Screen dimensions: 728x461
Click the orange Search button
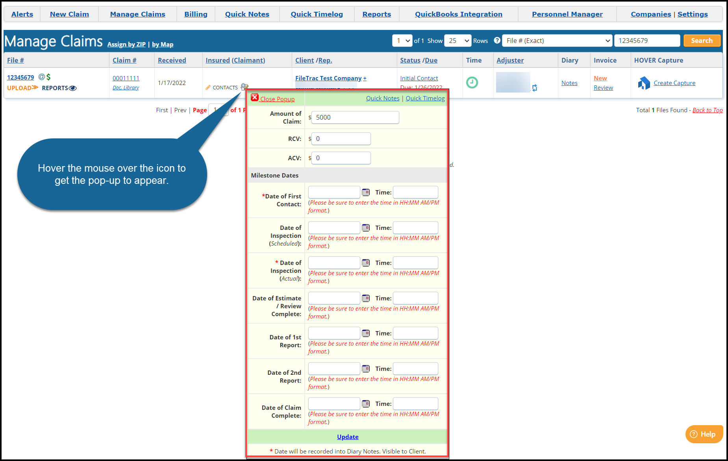(702, 41)
